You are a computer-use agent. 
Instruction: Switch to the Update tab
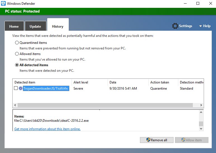coord(35,26)
